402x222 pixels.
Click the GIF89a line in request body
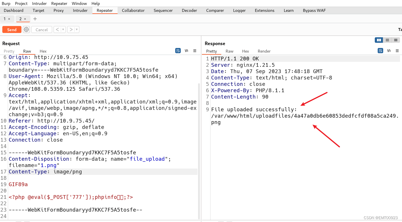coord(18,184)
